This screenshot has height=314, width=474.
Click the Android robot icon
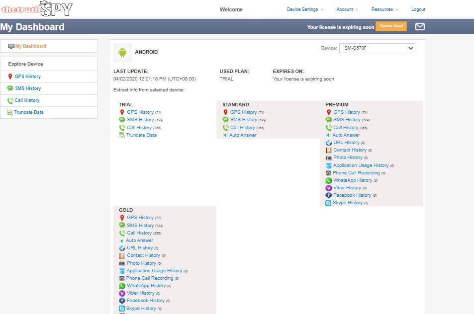point(122,53)
